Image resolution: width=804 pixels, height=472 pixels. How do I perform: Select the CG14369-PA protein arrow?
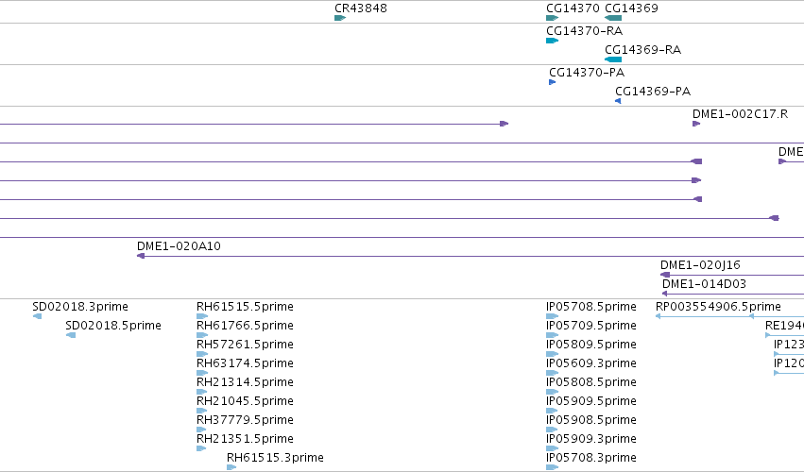coord(618,101)
